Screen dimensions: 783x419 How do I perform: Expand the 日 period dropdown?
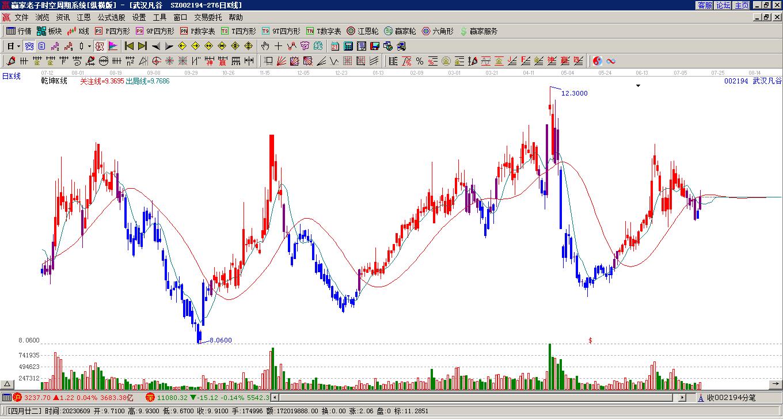click(18, 46)
